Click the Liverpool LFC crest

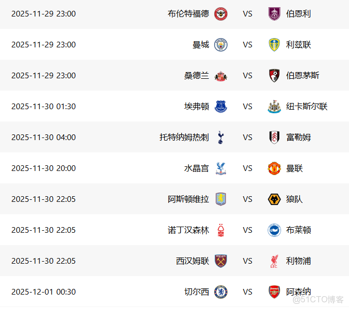[x=274, y=261]
